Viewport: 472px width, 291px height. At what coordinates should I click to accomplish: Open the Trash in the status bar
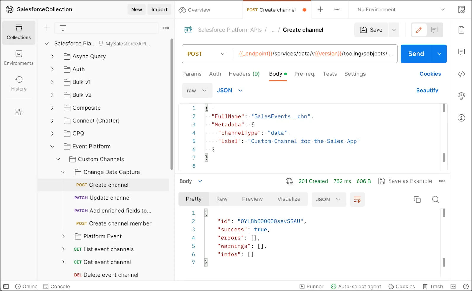[433, 286]
